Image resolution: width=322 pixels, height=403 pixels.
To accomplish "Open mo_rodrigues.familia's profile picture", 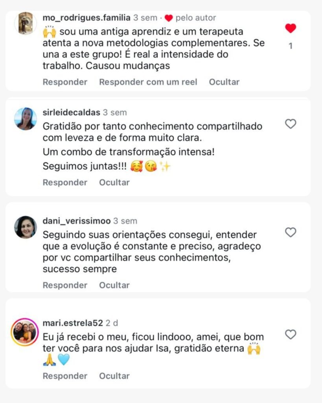I will 26,23.
